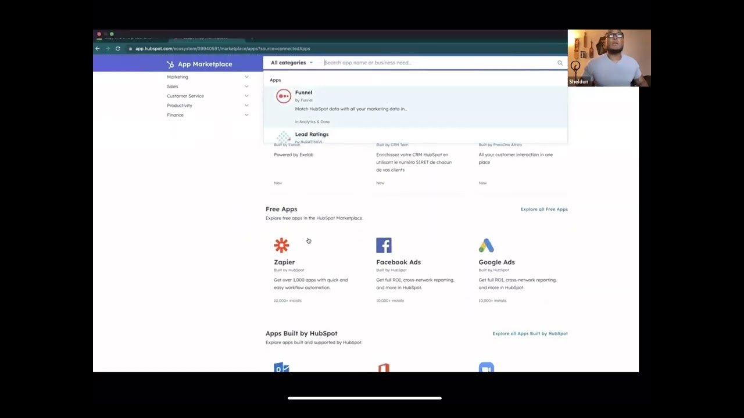This screenshot has width=744, height=418.
Task: Click the Zapier app icon
Action: pos(281,245)
